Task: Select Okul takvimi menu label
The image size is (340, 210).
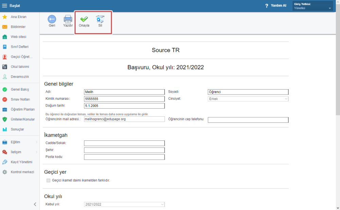Action: click(20, 66)
